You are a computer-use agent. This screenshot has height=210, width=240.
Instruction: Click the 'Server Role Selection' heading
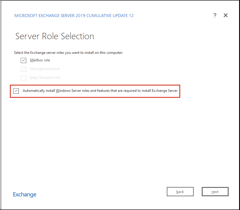pos(55,36)
